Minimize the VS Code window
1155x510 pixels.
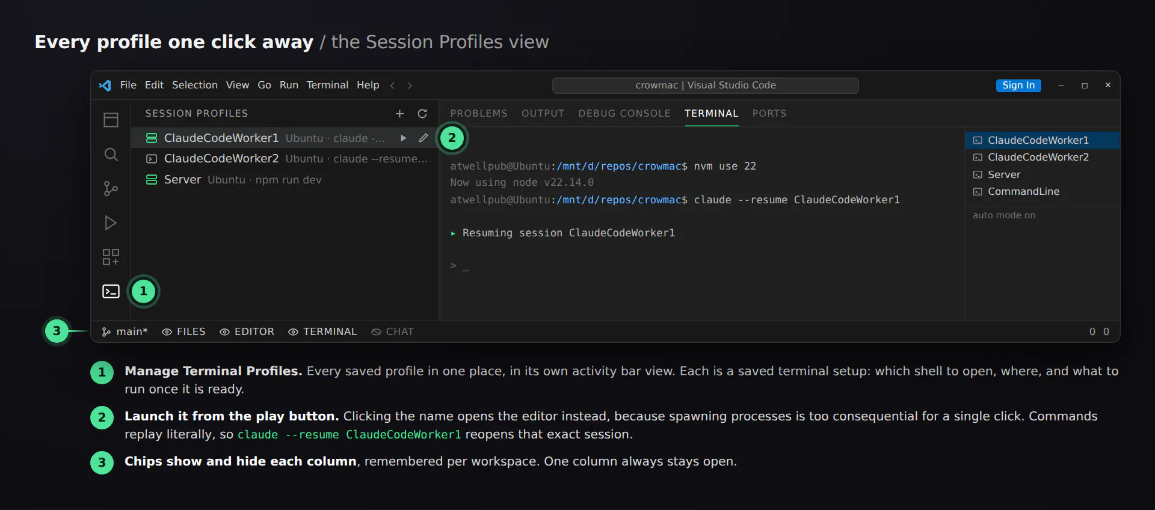(x=1061, y=85)
